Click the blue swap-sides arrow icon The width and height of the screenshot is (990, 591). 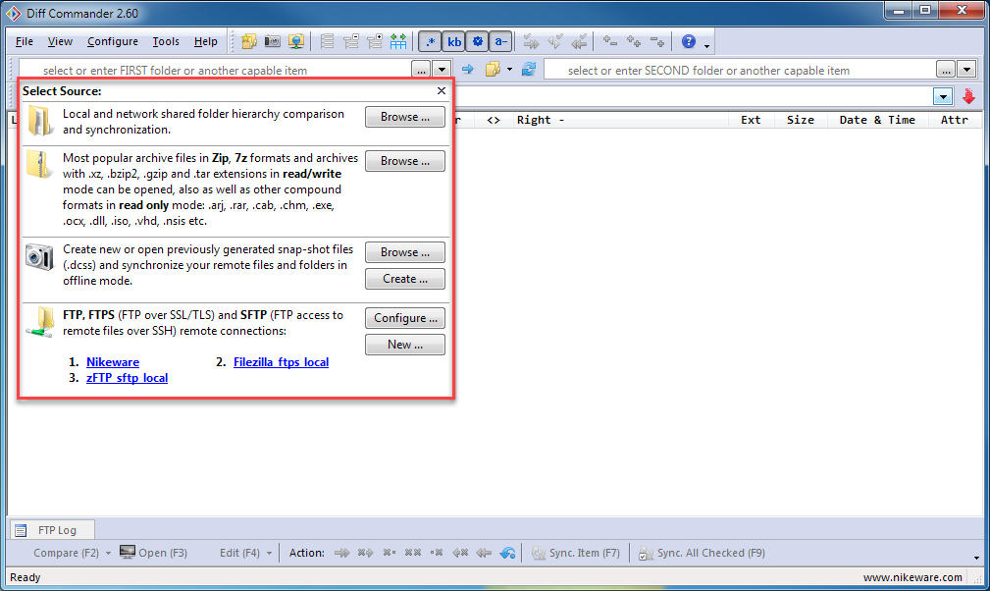[468, 70]
